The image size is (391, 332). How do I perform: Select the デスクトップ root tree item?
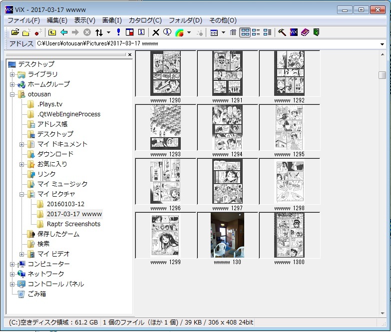36,64
